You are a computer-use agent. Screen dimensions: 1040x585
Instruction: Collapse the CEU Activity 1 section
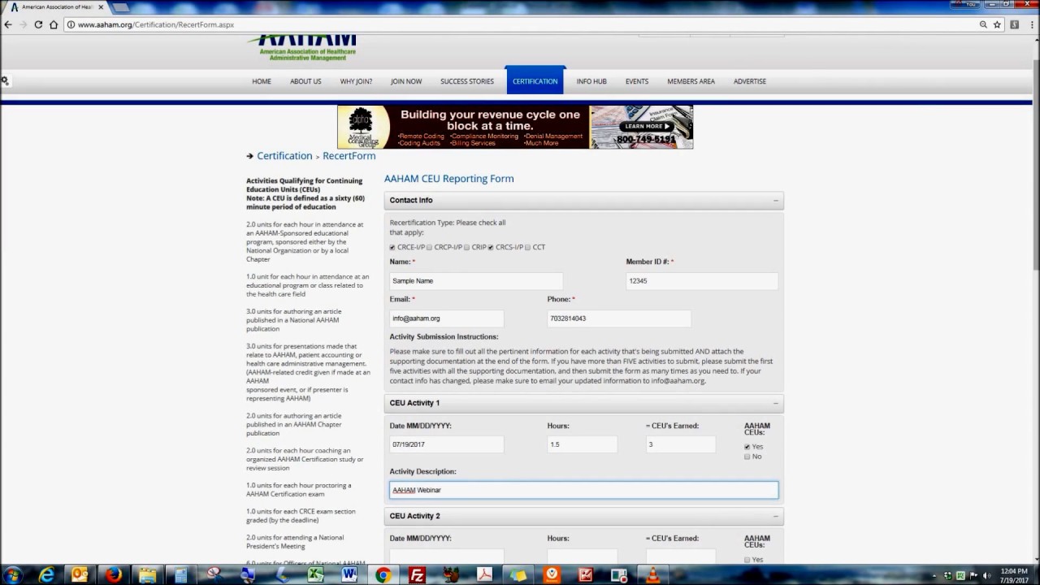coord(776,403)
